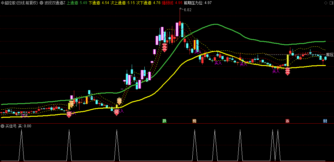Click the 6.82 high price label
334x162 pixels.
(x=188, y=10)
